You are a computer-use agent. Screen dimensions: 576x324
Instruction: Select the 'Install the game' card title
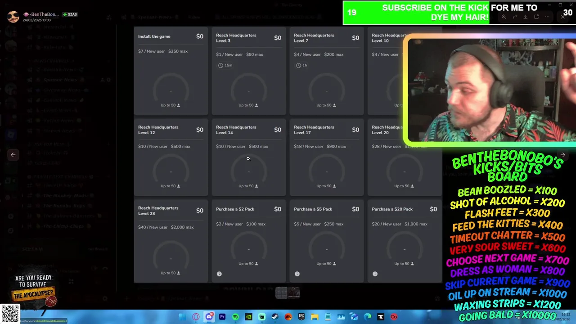click(x=154, y=36)
